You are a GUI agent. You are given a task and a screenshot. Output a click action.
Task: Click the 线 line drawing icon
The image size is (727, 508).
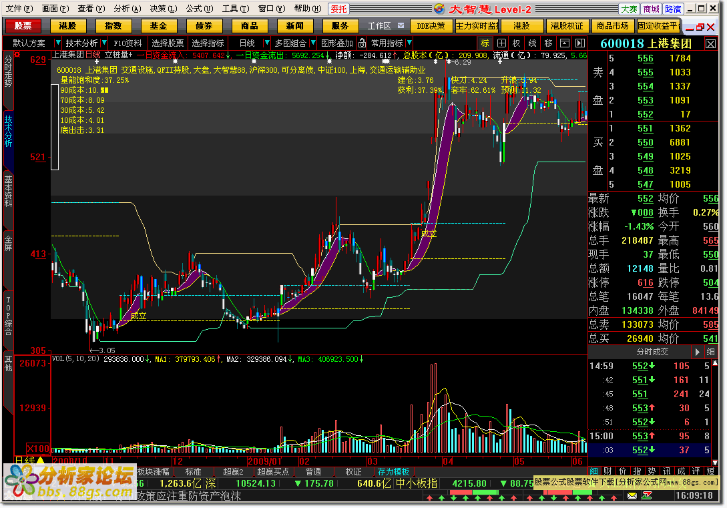pos(532,43)
